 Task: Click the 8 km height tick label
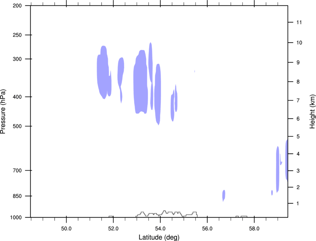click(298, 82)
